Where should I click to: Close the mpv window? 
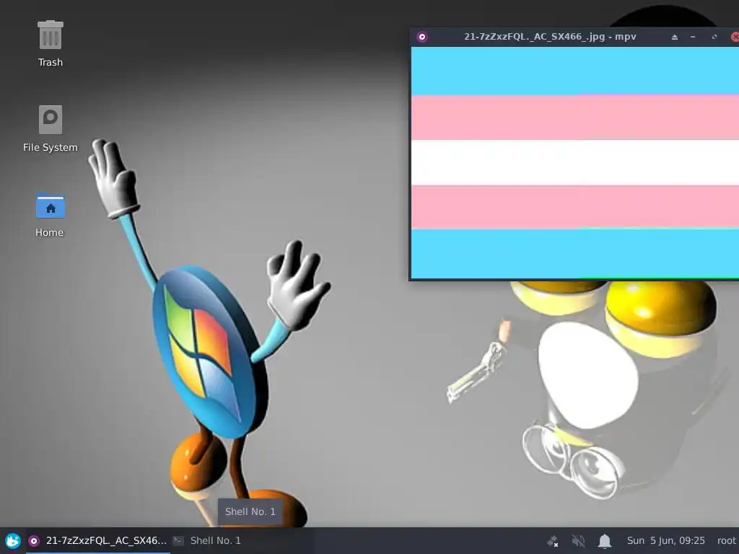[735, 37]
